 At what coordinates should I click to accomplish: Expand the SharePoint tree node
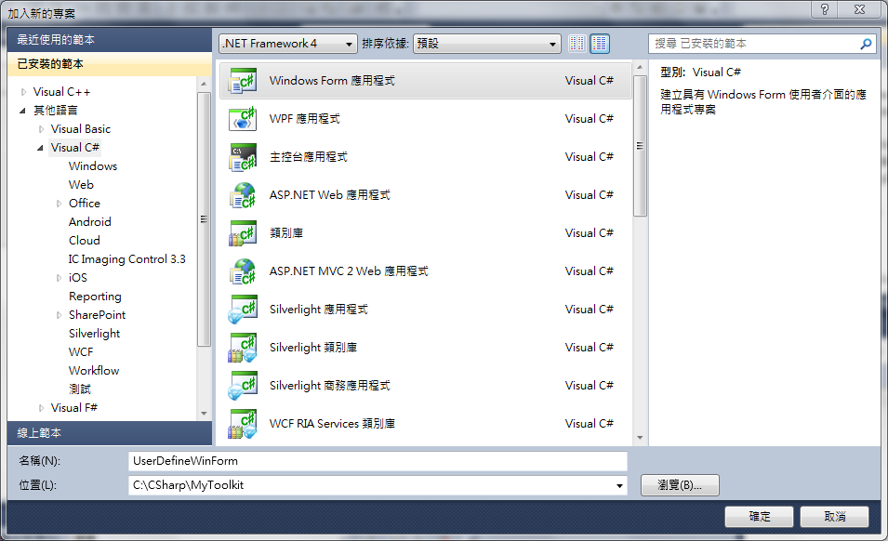pos(59,315)
